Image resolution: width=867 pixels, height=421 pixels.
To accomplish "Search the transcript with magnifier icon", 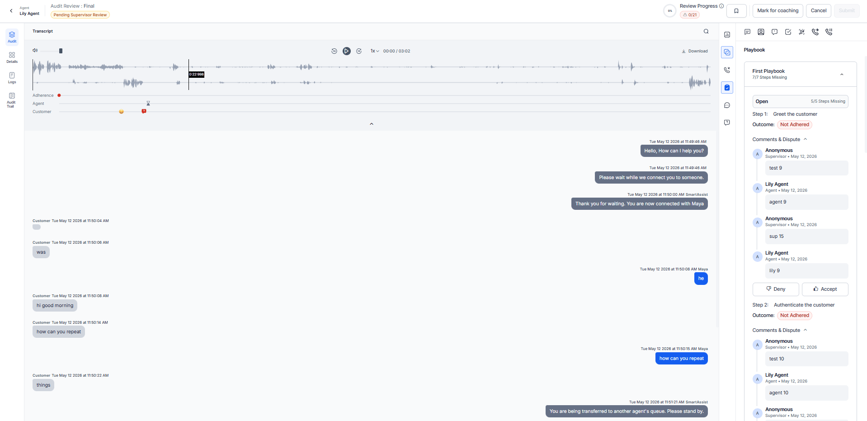I will (x=706, y=31).
